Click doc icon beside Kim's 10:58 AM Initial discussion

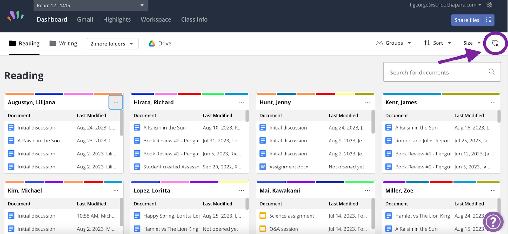tap(11, 216)
